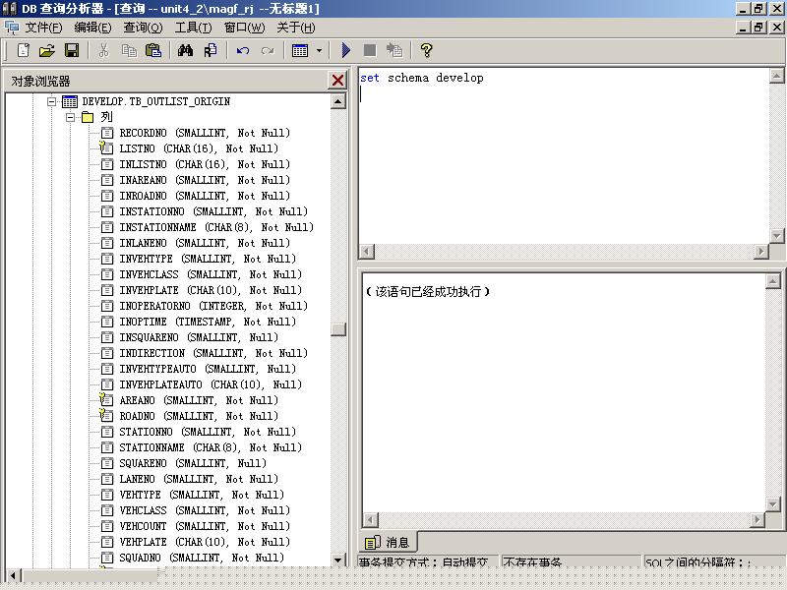
Task: Click SQL editor scroll down arrow
Action: tap(776, 236)
